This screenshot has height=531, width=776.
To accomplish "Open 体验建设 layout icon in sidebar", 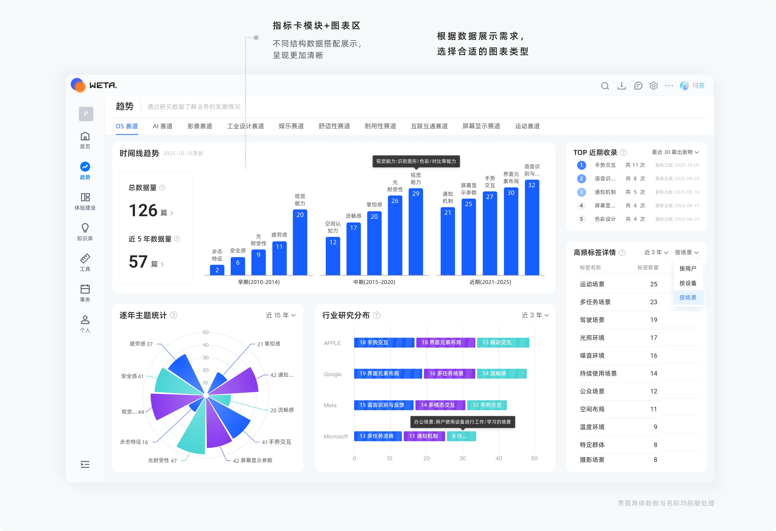I will coord(85,197).
